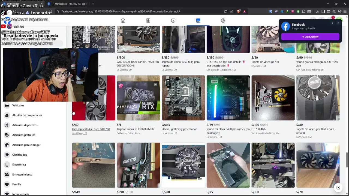Open PC interior thumbnail priced S/100

pyautogui.click(x=273, y=165)
